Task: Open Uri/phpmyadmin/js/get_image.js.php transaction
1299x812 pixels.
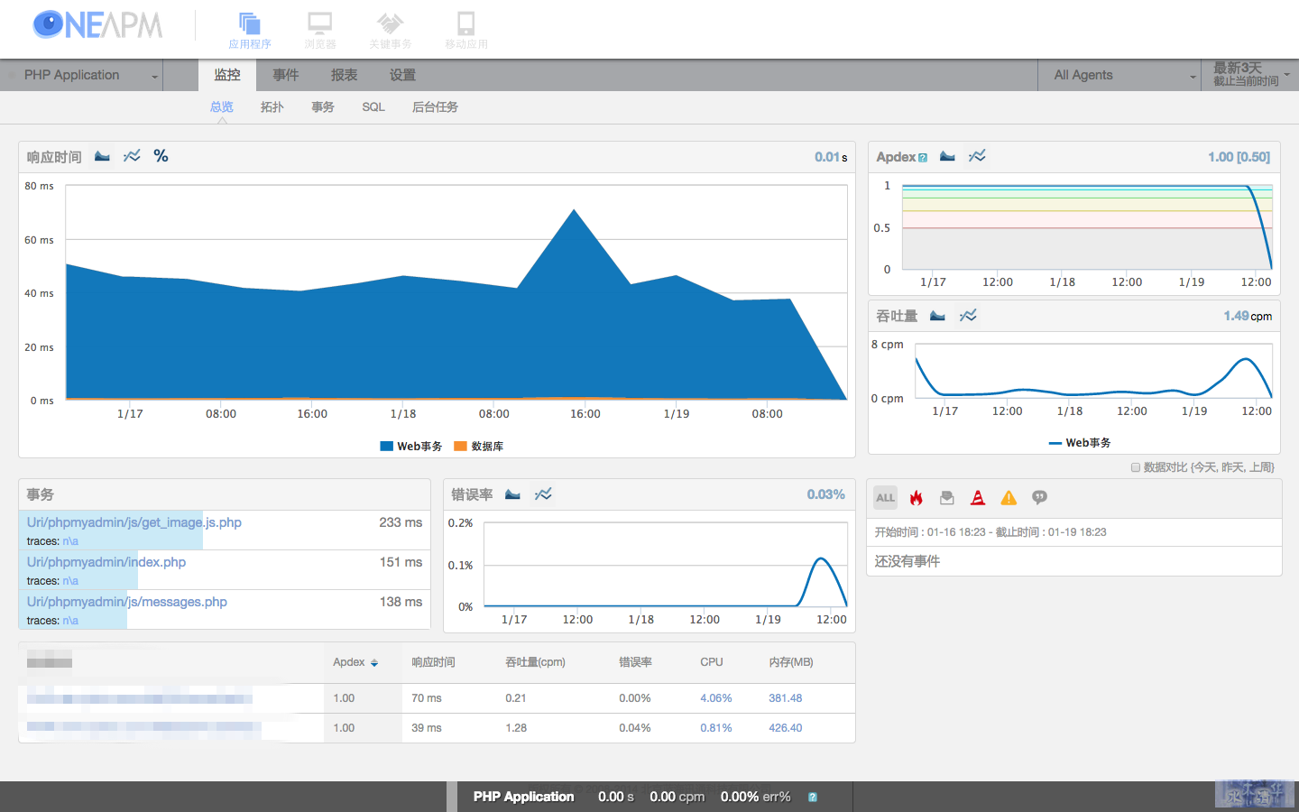Action: click(134, 522)
